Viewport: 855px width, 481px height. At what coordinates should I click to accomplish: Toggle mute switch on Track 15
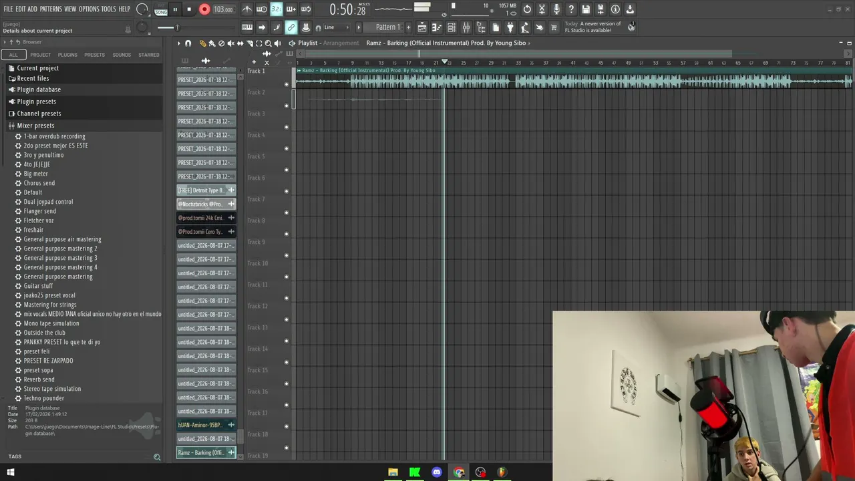pos(287,383)
